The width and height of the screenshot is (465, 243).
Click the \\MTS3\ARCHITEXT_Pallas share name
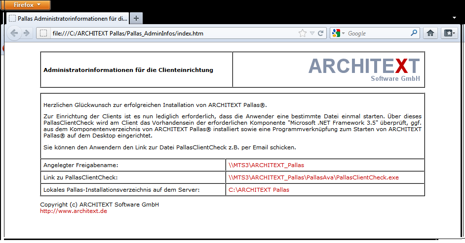point(266,165)
